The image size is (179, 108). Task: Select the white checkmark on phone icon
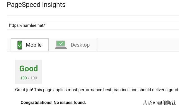point(20,45)
